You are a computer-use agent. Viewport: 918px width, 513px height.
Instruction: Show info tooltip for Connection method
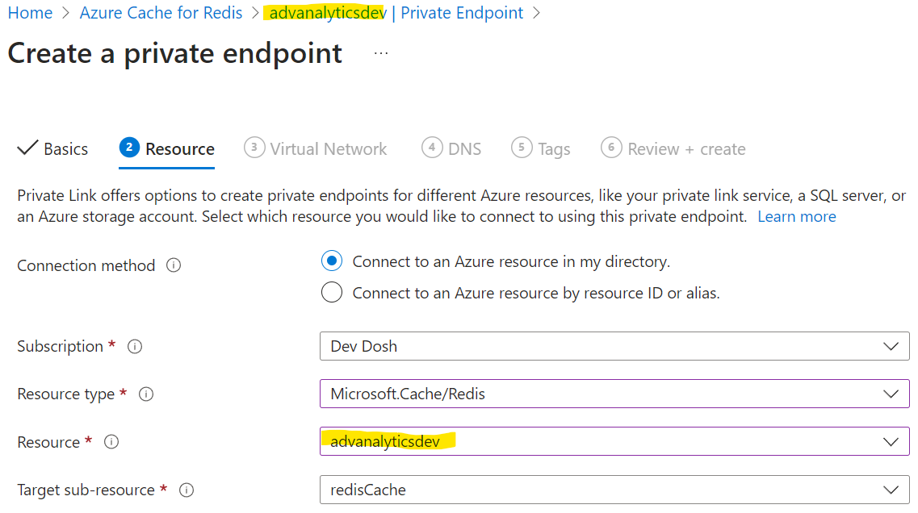[174, 265]
